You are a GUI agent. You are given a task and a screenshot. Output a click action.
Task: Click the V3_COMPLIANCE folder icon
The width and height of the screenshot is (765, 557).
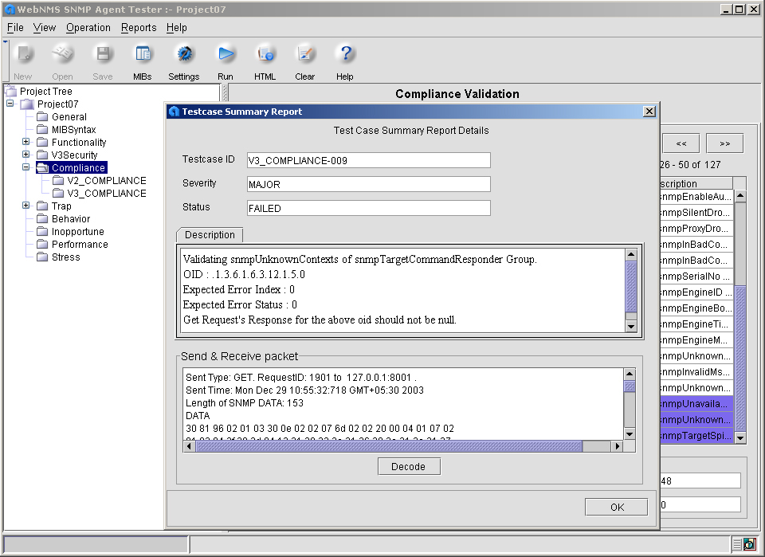(58, 193)
